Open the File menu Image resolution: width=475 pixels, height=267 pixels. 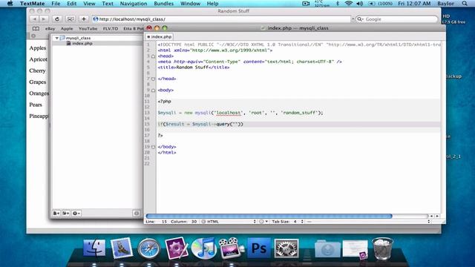[x=56, y=4]
